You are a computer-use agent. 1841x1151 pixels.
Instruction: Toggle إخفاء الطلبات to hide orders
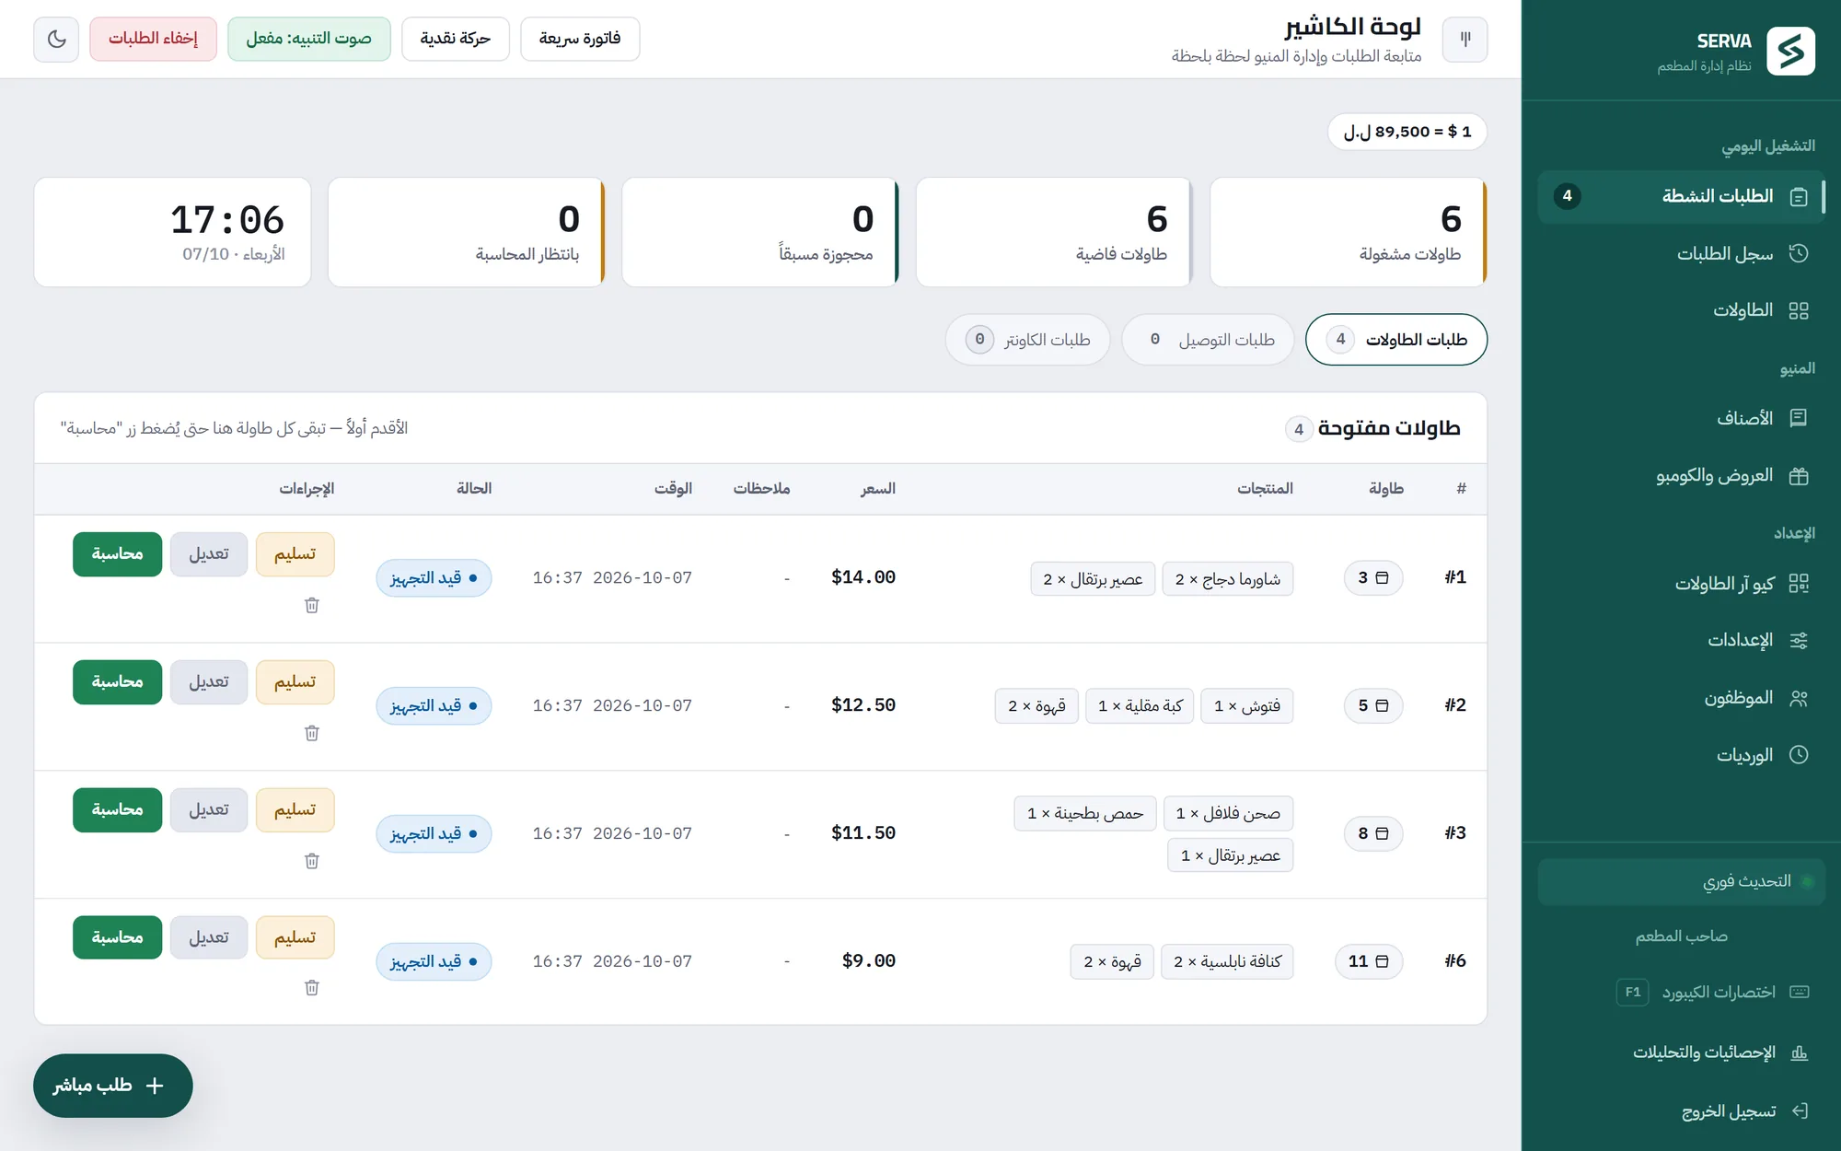point(153,39)
